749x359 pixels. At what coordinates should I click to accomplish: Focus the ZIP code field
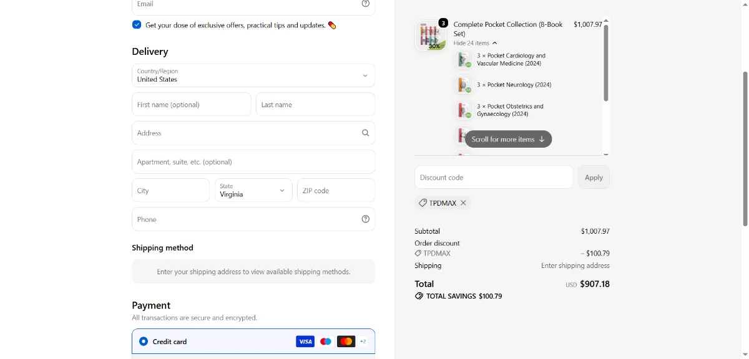(336, 190)
